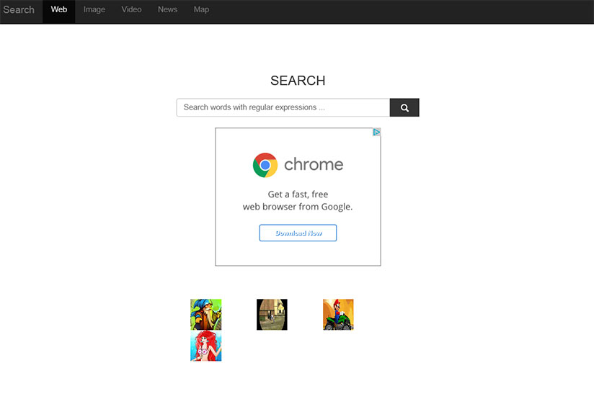Image resolution: width=594 pixels, height=399 pixels.
Task: Open the red-haired mermaid game thumbnail
Action: point(205,346)
